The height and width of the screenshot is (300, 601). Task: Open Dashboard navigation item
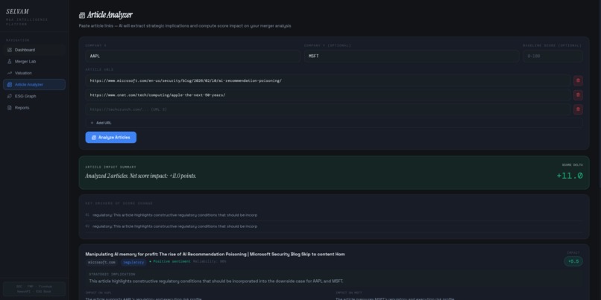(x=34, y=50)
